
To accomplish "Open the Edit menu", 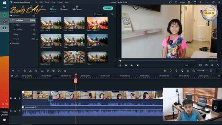I will click(41, 2).
